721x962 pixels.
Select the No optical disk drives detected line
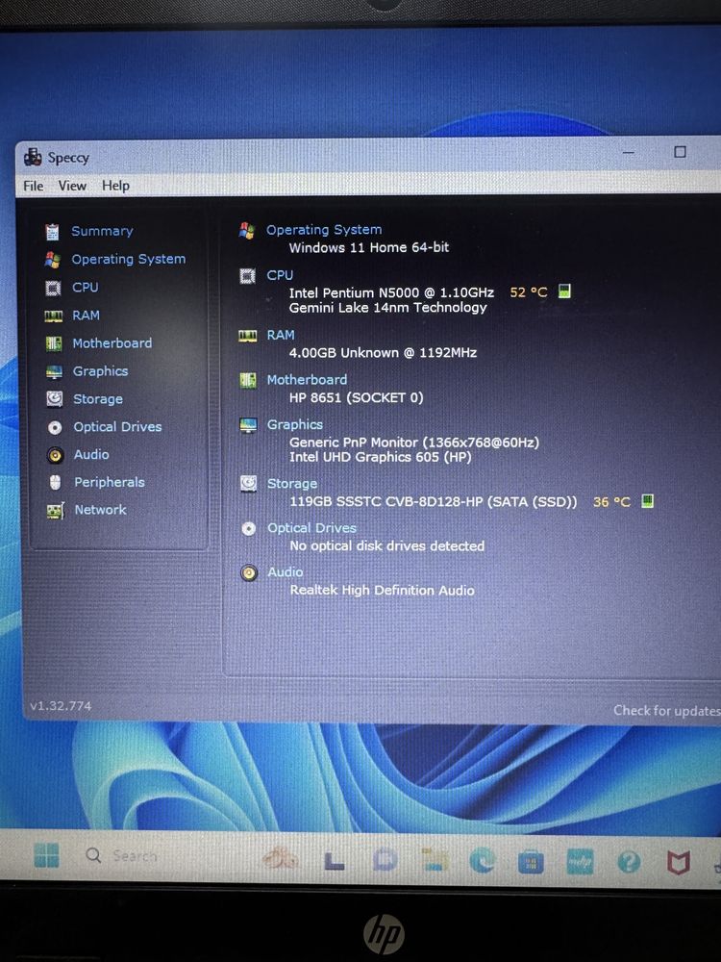click(386, 546)
